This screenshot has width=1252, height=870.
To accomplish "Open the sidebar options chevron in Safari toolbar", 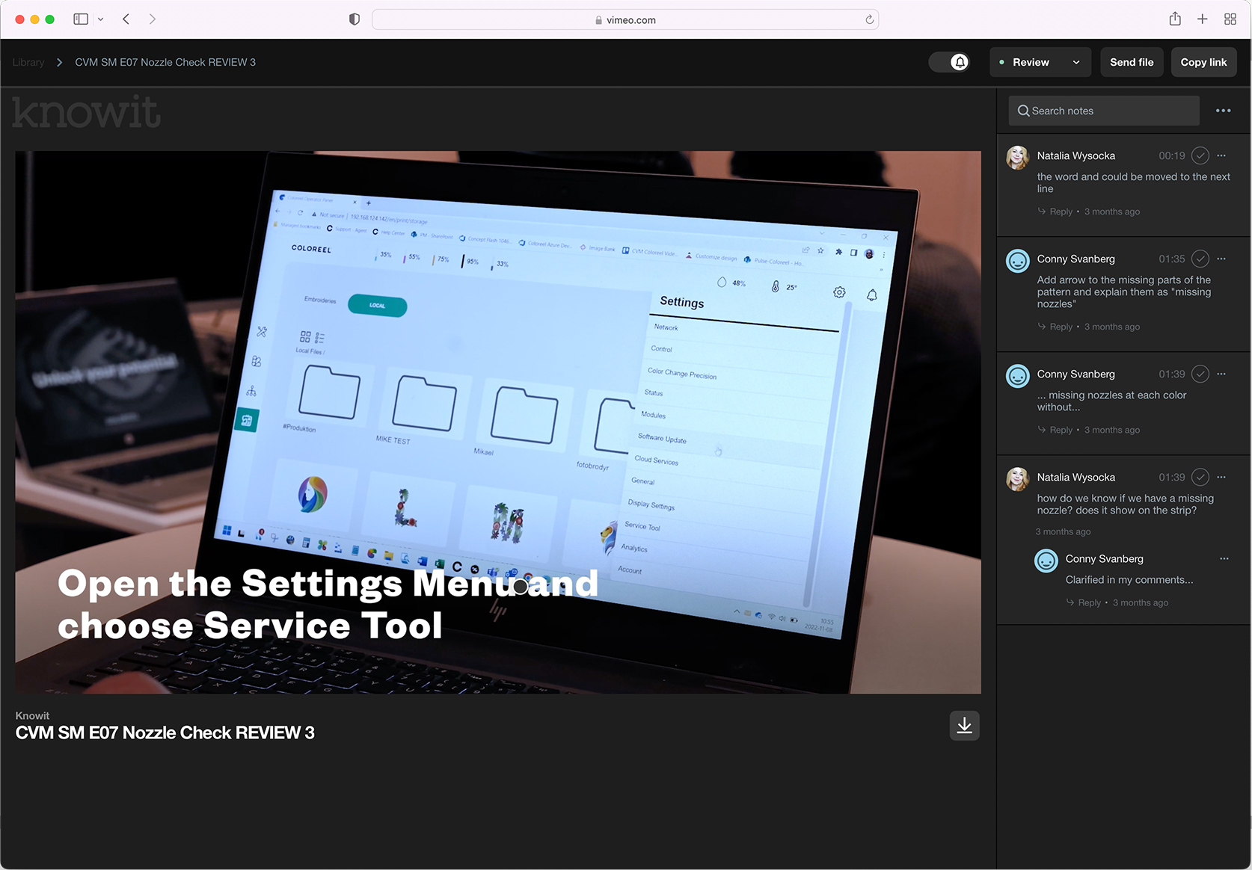I will click(x=101, y=19).
